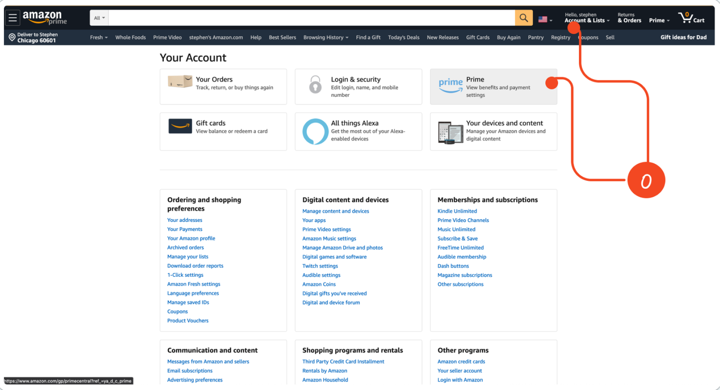720x390 pixels.
Task: Click in the search input field
Action: coord(312,18)
